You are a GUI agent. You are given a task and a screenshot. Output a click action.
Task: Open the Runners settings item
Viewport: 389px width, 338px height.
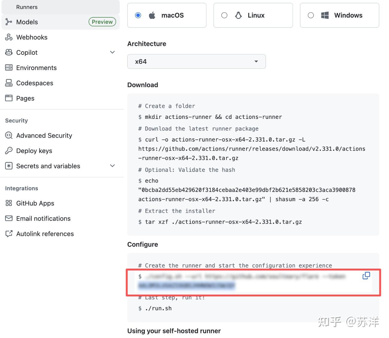(60, 7)
